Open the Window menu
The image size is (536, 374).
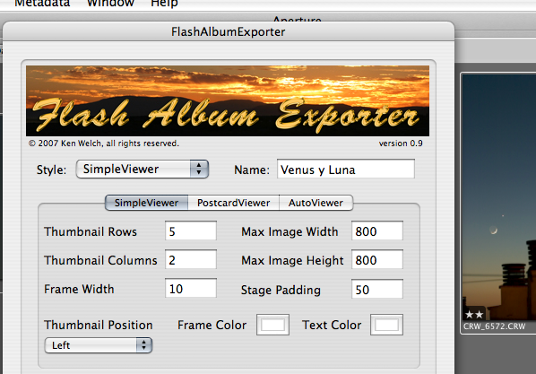tap(111, 4)
